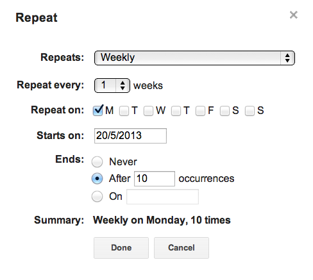Open the Repeat every interval dropdown

coord(112,85)
